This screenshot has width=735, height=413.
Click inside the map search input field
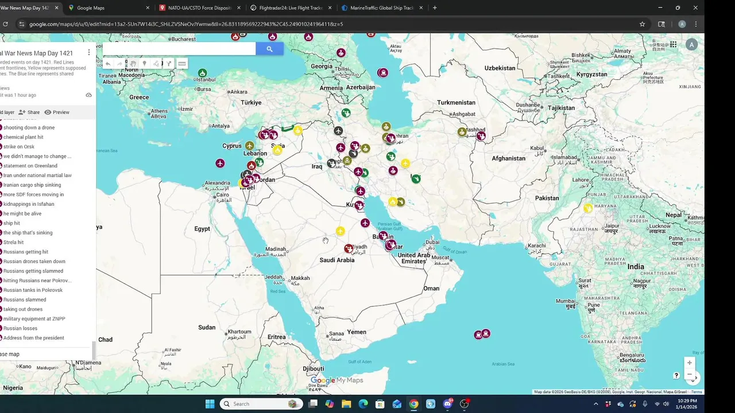click(x=179, y=49)
